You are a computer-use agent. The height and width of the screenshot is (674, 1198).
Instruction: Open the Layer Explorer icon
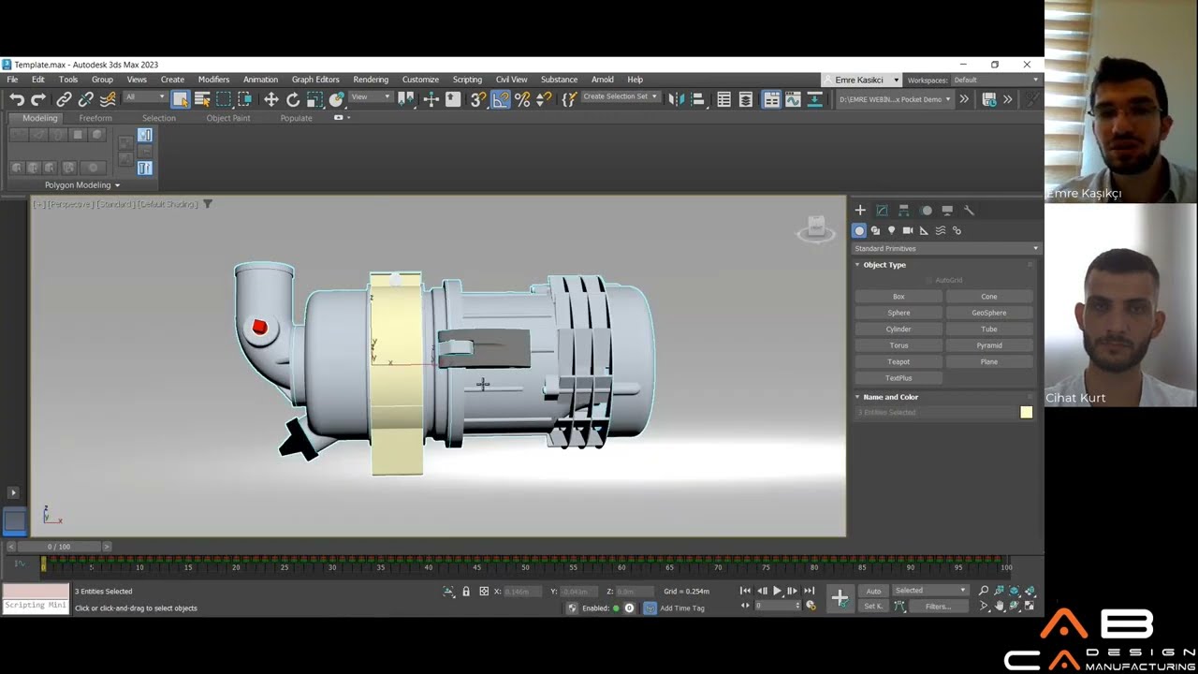coord(745,99)
